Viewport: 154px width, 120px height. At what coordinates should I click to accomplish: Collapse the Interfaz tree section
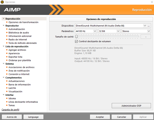coord(4,95)
